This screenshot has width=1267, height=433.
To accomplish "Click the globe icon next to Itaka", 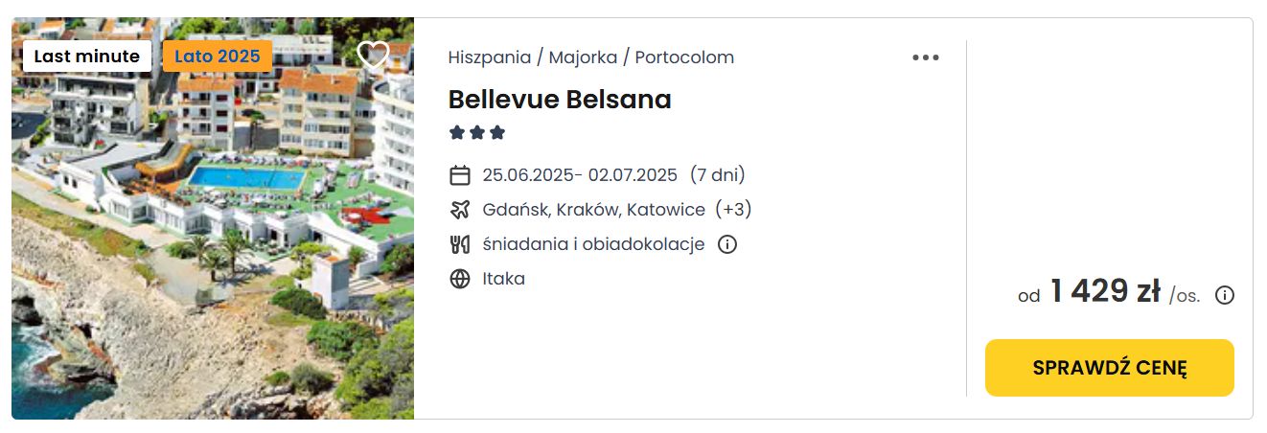I will click(x=460, y=279).
